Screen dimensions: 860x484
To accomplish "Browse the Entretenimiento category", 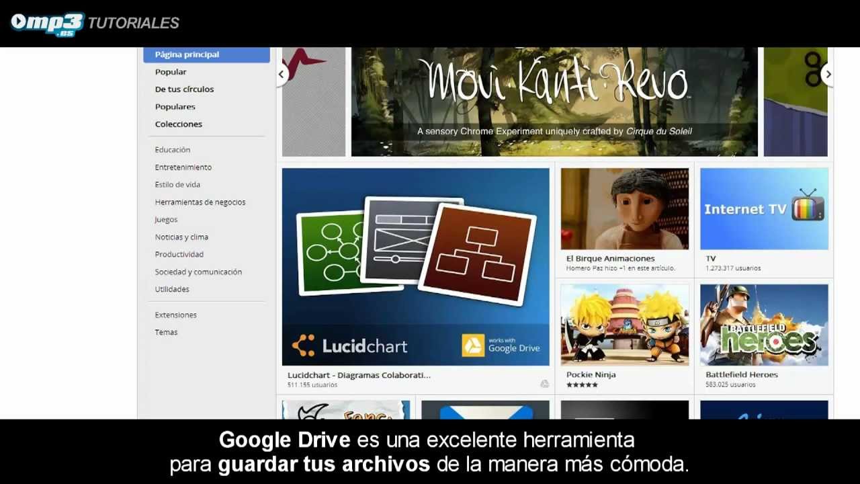I will tap(183, 167).
